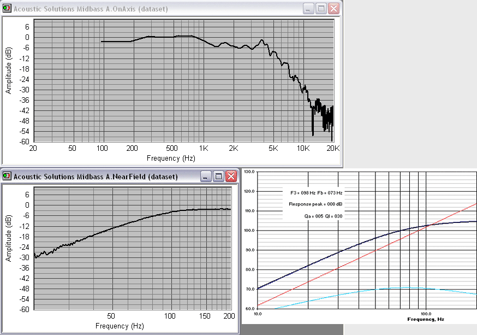Click 'Frequency (Hz)' label in OnAxis window
Screen dimensions: 477x335
tap(171, 158)
